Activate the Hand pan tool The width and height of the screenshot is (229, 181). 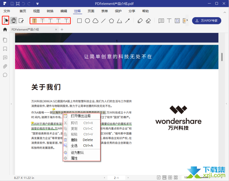13,20
